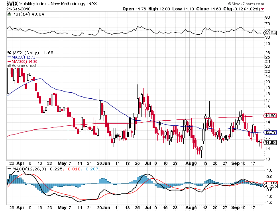This screenshot has height=211, width=279.
Task: Click the -0.225 tag on MACD axis
Action: tap(271, 186)
